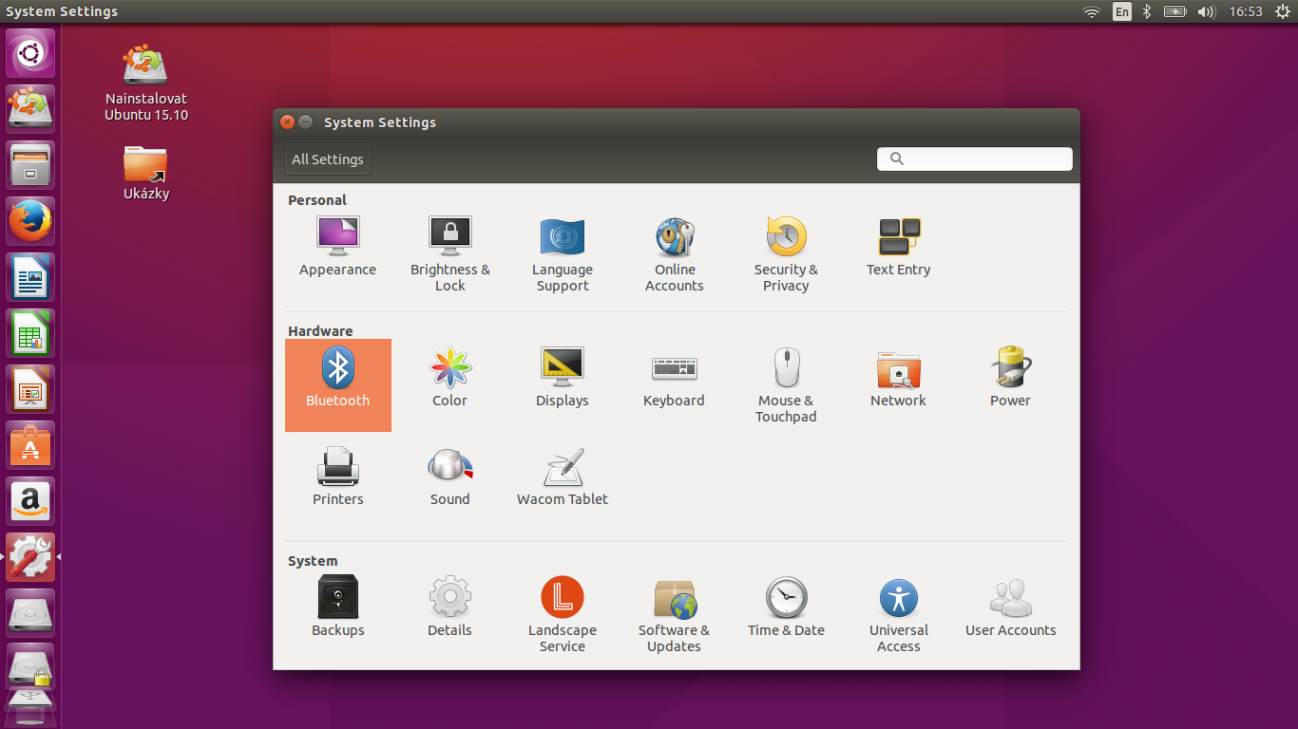Open Power settings
This screenshot has width=1298, height=729.
(1010, 377)
